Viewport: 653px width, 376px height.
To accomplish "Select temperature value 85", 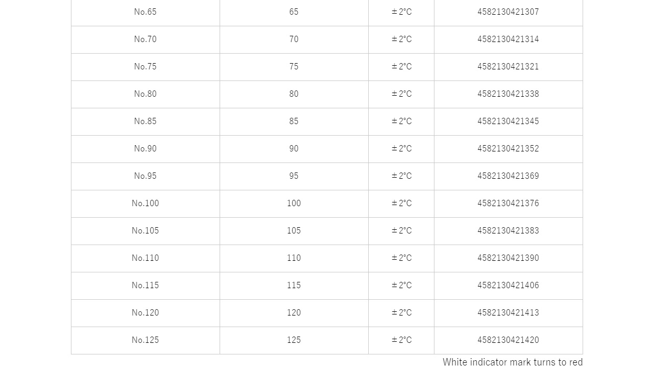I will (x=294, y=121).
